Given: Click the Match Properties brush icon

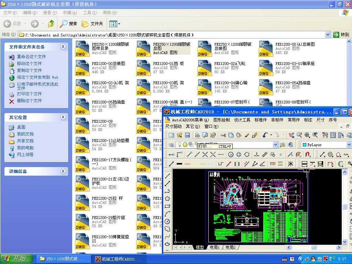Looking at the screenshot, I should [247, 135].
